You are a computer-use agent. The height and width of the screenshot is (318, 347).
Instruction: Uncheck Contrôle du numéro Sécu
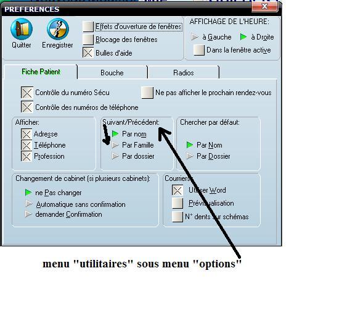click(x=27, y=93)
